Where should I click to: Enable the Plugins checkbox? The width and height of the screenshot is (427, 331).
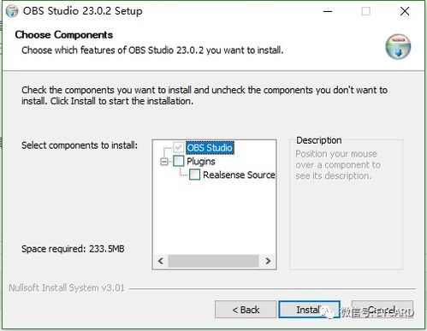pyautogui.click(x=179, y=161)
